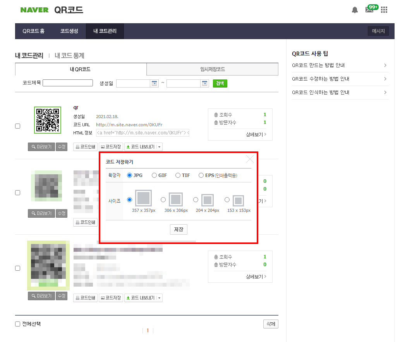The image size is (405, 342).
Task: Click the 코드제목 search field
Action: point(68,83)
